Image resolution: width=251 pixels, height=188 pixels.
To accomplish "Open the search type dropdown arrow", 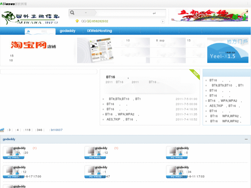I will click(86, 13).
